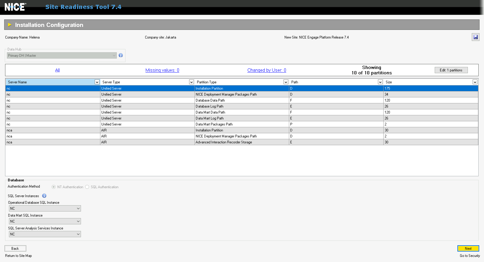This screenshot has height=262, width=484.
Task: Open the Size column filter dropdown
Action: [x=475, y=82]
